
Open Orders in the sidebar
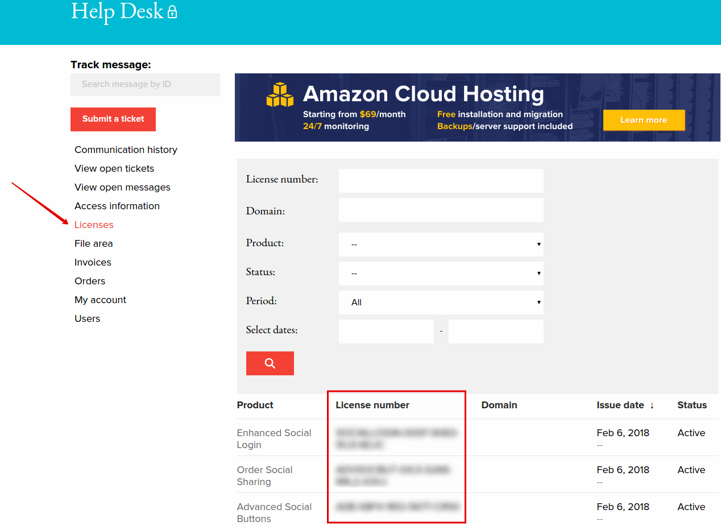click(x=90, y=281)
